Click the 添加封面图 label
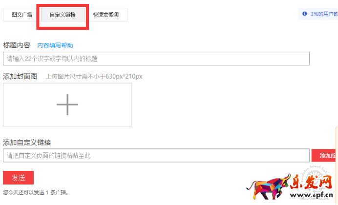This screenshot has height=205, width=338. pyautogui.click(x=20, y=77)
